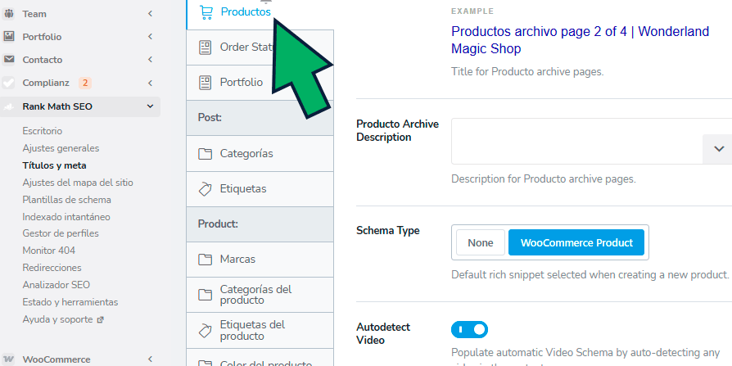Open Indexado intantáneo
Screen dimensions: 732x366
point(66,217)
